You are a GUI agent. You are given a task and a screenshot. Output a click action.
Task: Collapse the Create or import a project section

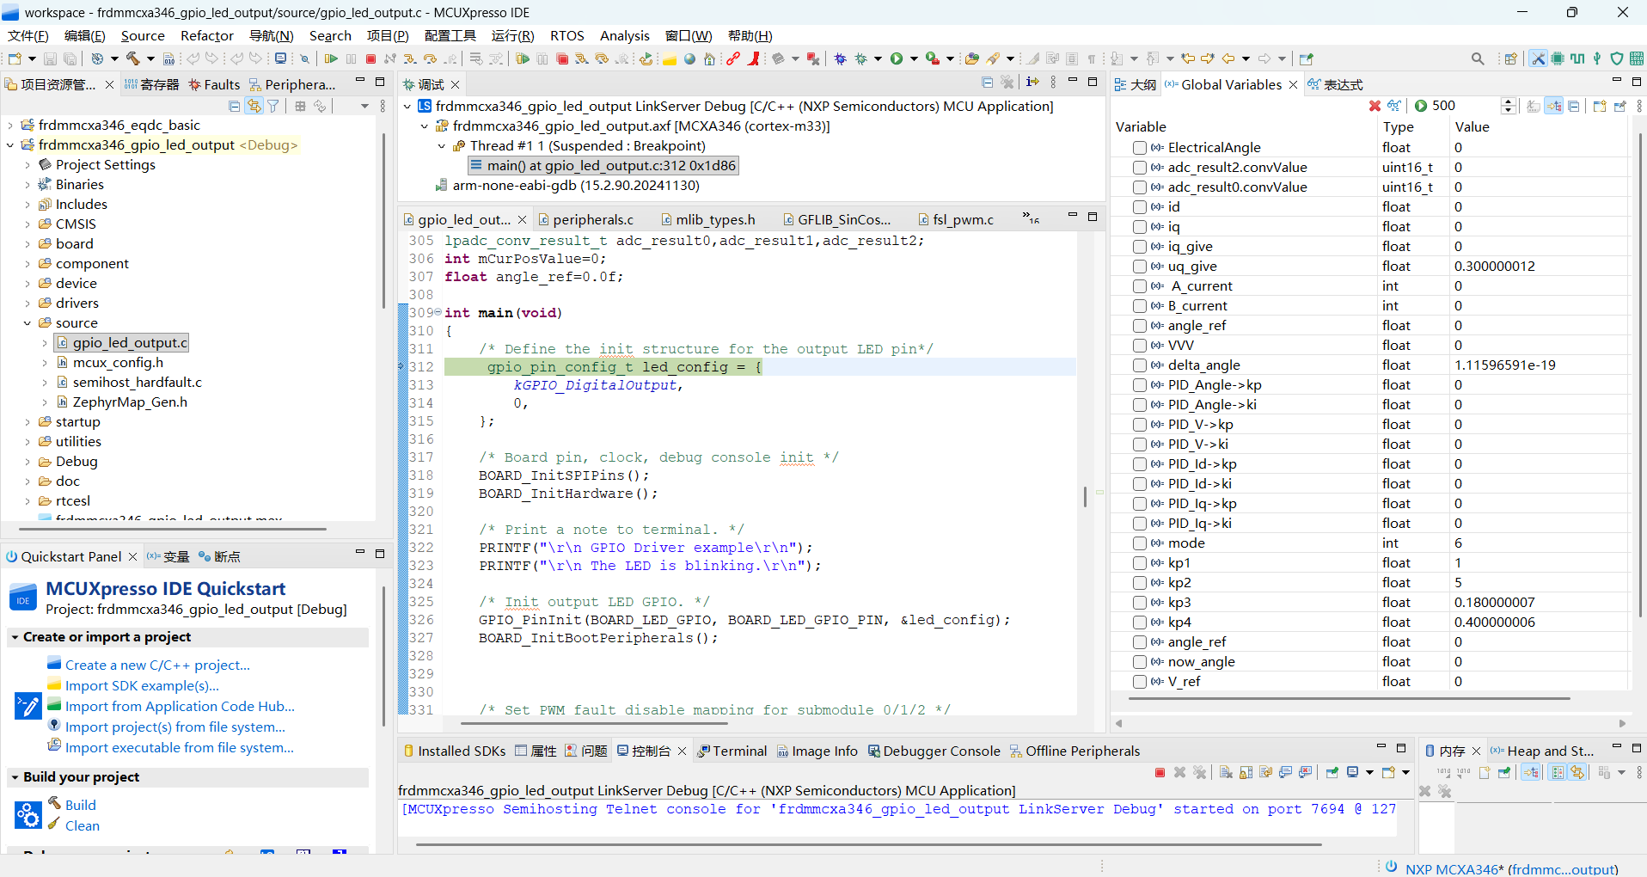15,637
